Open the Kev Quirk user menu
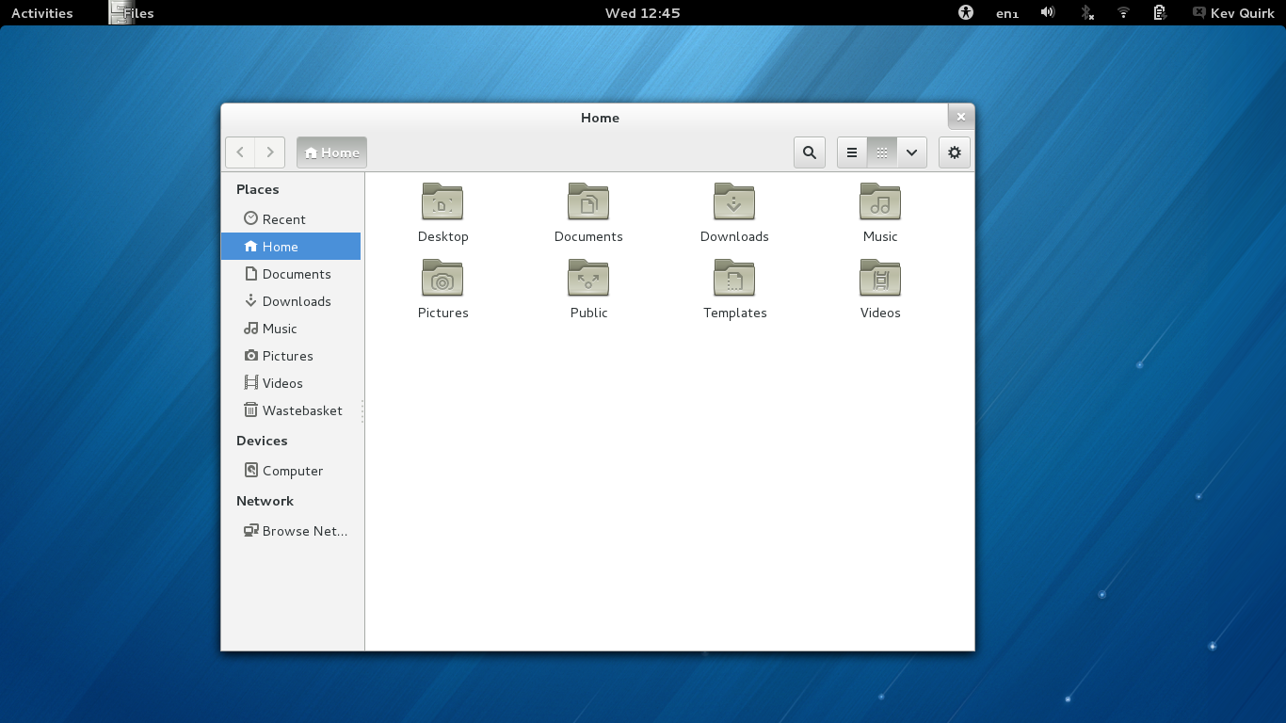The width and height of the screenshot is (1286, 723). [x=1233, y=13]
